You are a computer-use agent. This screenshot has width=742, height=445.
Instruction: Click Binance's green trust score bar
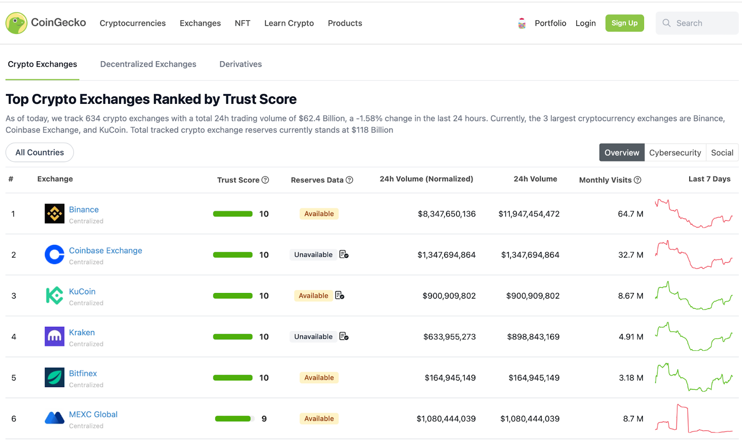coord(232,214)
